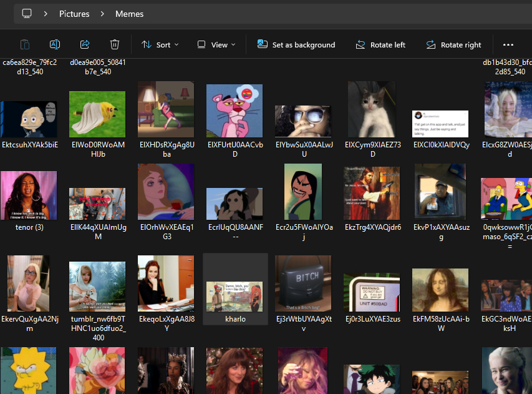Screen dimensions: 532x394
Task: Click the This PC monitor icon in address bar
Action: pyautogui.click(x=27, y=13)
